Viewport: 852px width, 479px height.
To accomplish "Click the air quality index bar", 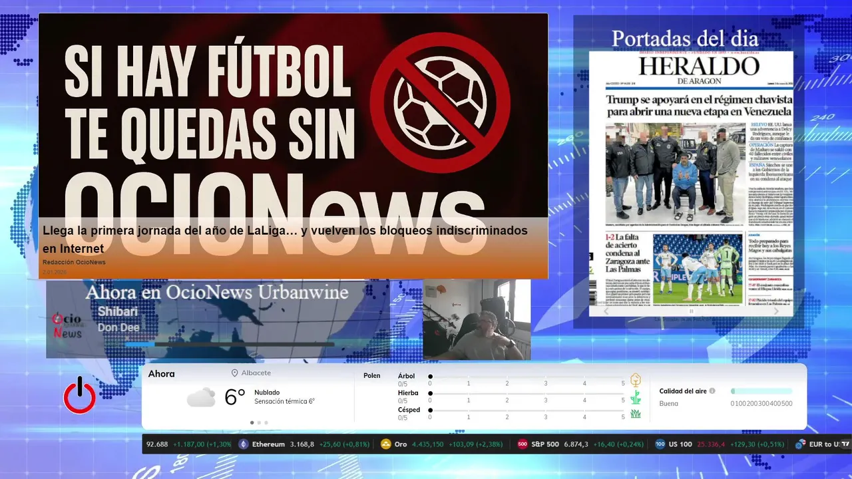I will (761, 391).
